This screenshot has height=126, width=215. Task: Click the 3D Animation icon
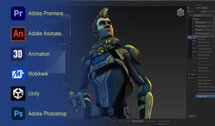[18, 54]
